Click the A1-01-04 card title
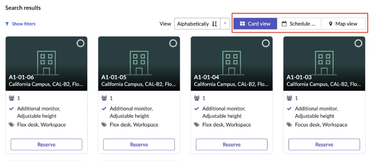The width and height of the screenshot is (373, 161). point(206,77)
